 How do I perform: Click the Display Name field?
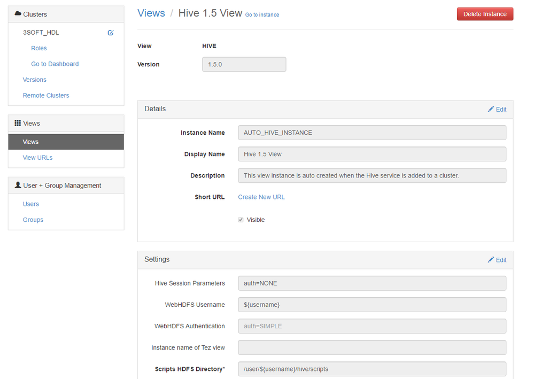[x=372, y=154]
